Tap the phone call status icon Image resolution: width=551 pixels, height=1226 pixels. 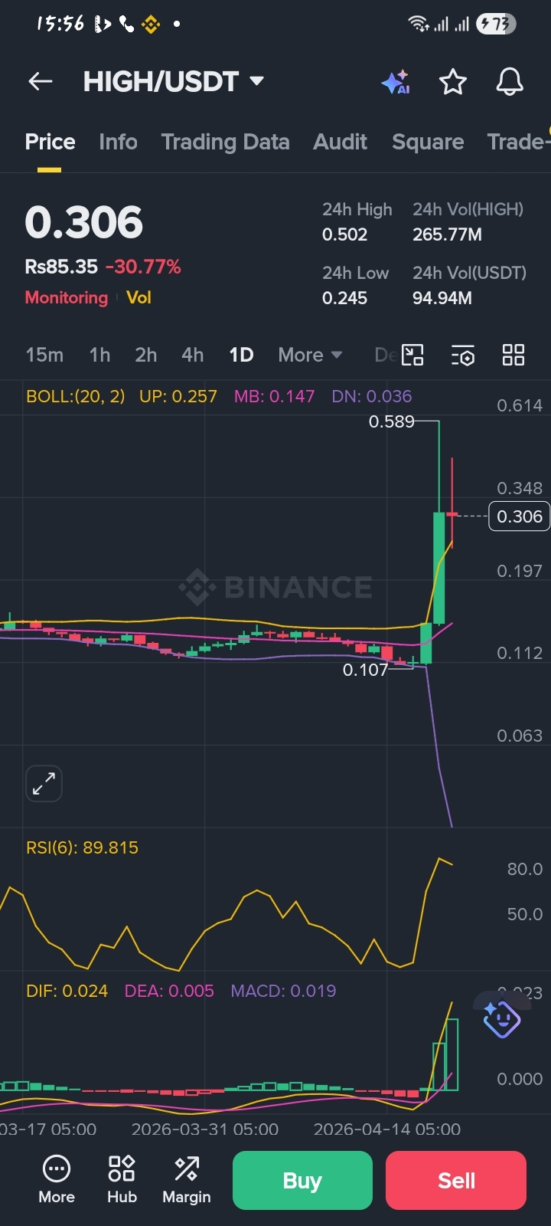click(126, 25)
